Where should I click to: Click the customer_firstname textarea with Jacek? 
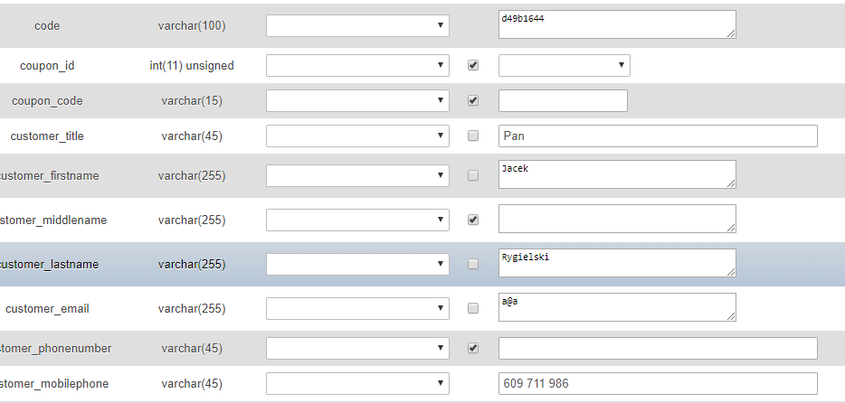pyautogui.click(x=616, y=174)
